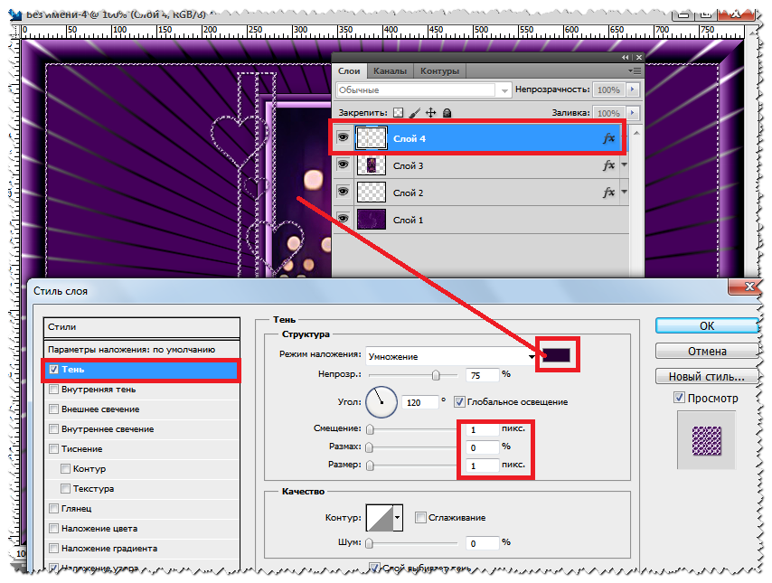
Task: Click the Отмена button
Action: coord(707,351)
